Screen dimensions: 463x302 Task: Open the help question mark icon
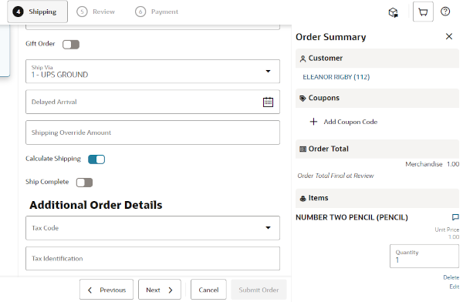click(x=445, y=12)
